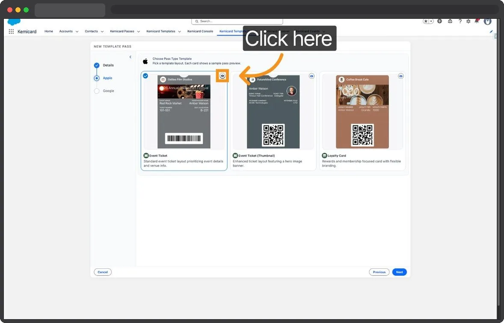The width and height of the screenshot is (504, 323).
Task: Select the Google step indicator
Action: tap(97, 91)
